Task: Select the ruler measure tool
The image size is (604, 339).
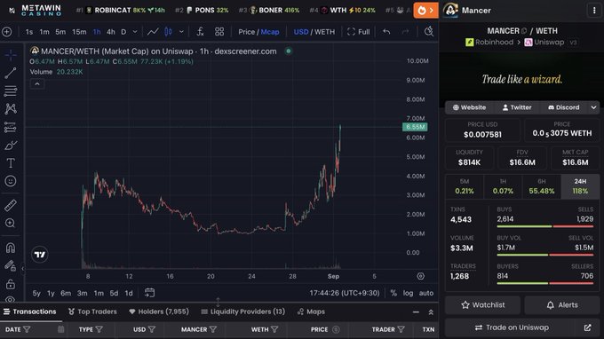Action: pyautogui.click(x=11, y=206)
